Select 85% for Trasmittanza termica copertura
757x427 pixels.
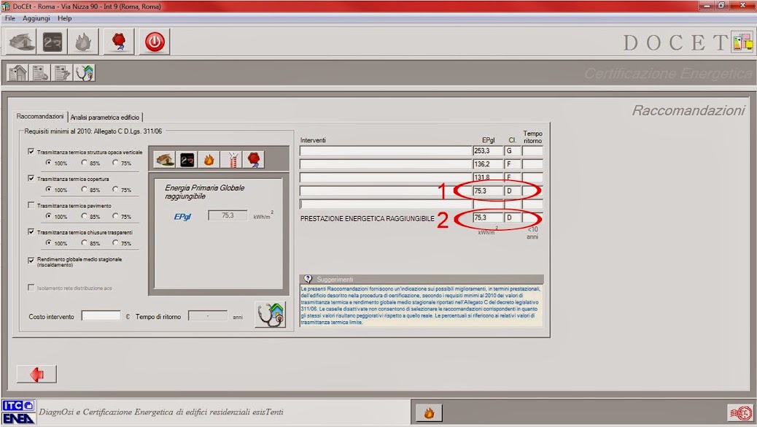tap(84, 189)
